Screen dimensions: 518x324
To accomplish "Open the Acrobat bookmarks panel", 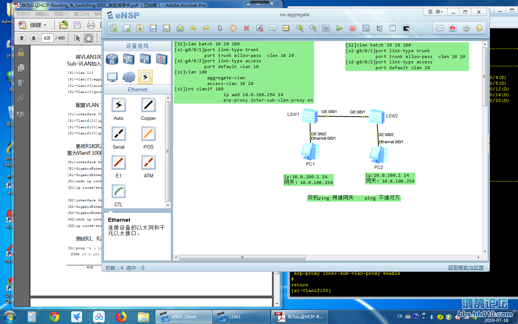I will point(21,83).
